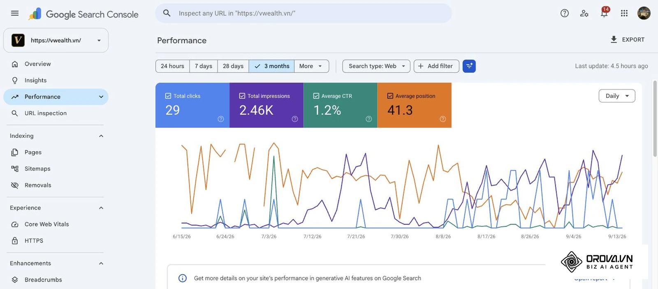Open the HTTPS report in sidebar
658x289 pixels.
point(56,240)
